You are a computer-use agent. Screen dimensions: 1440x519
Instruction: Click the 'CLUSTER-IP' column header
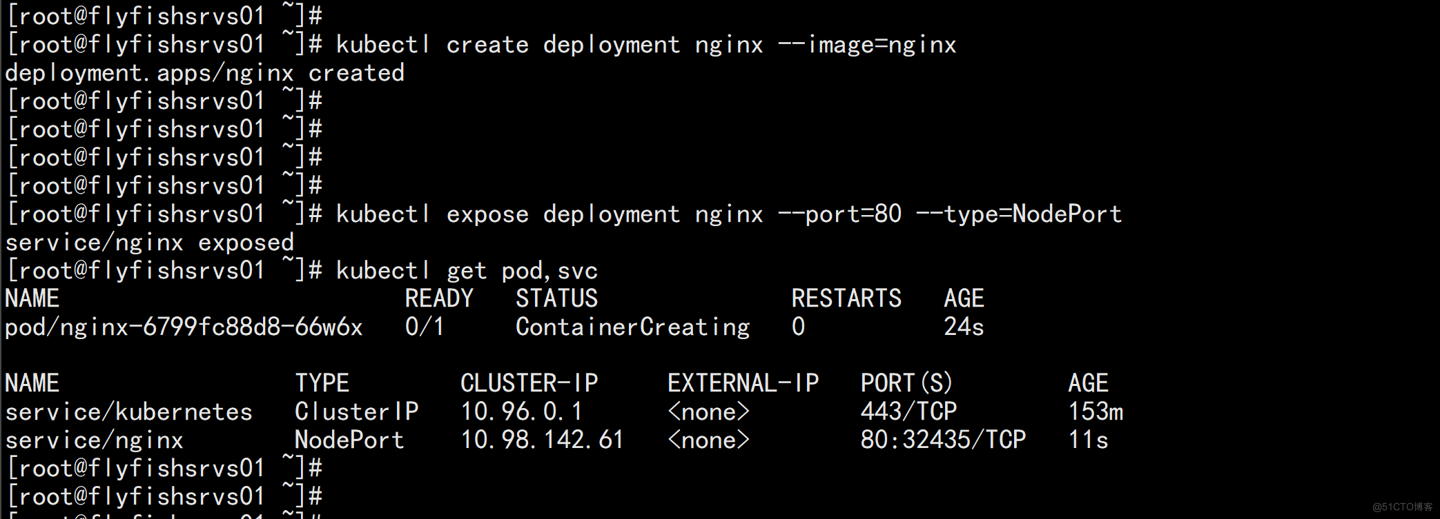pyautogui.click(x=529, y=384)
